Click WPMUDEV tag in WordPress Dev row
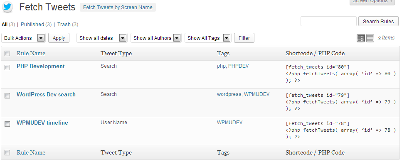The image size is (402, 162). click(256, 94)
